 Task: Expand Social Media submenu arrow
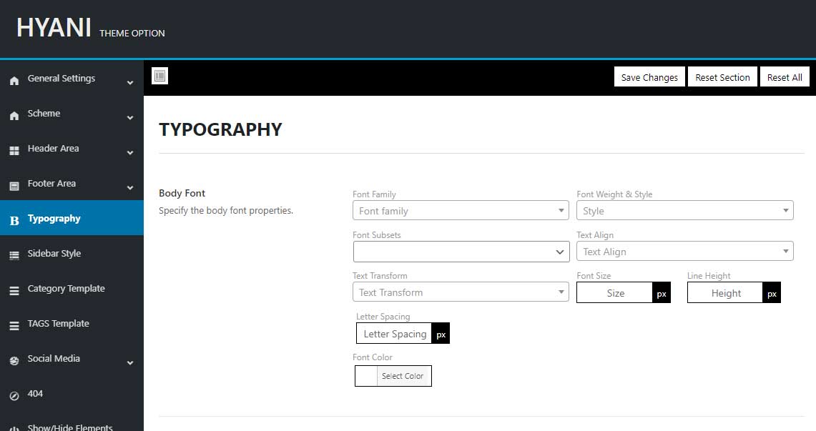click(130, 363)
